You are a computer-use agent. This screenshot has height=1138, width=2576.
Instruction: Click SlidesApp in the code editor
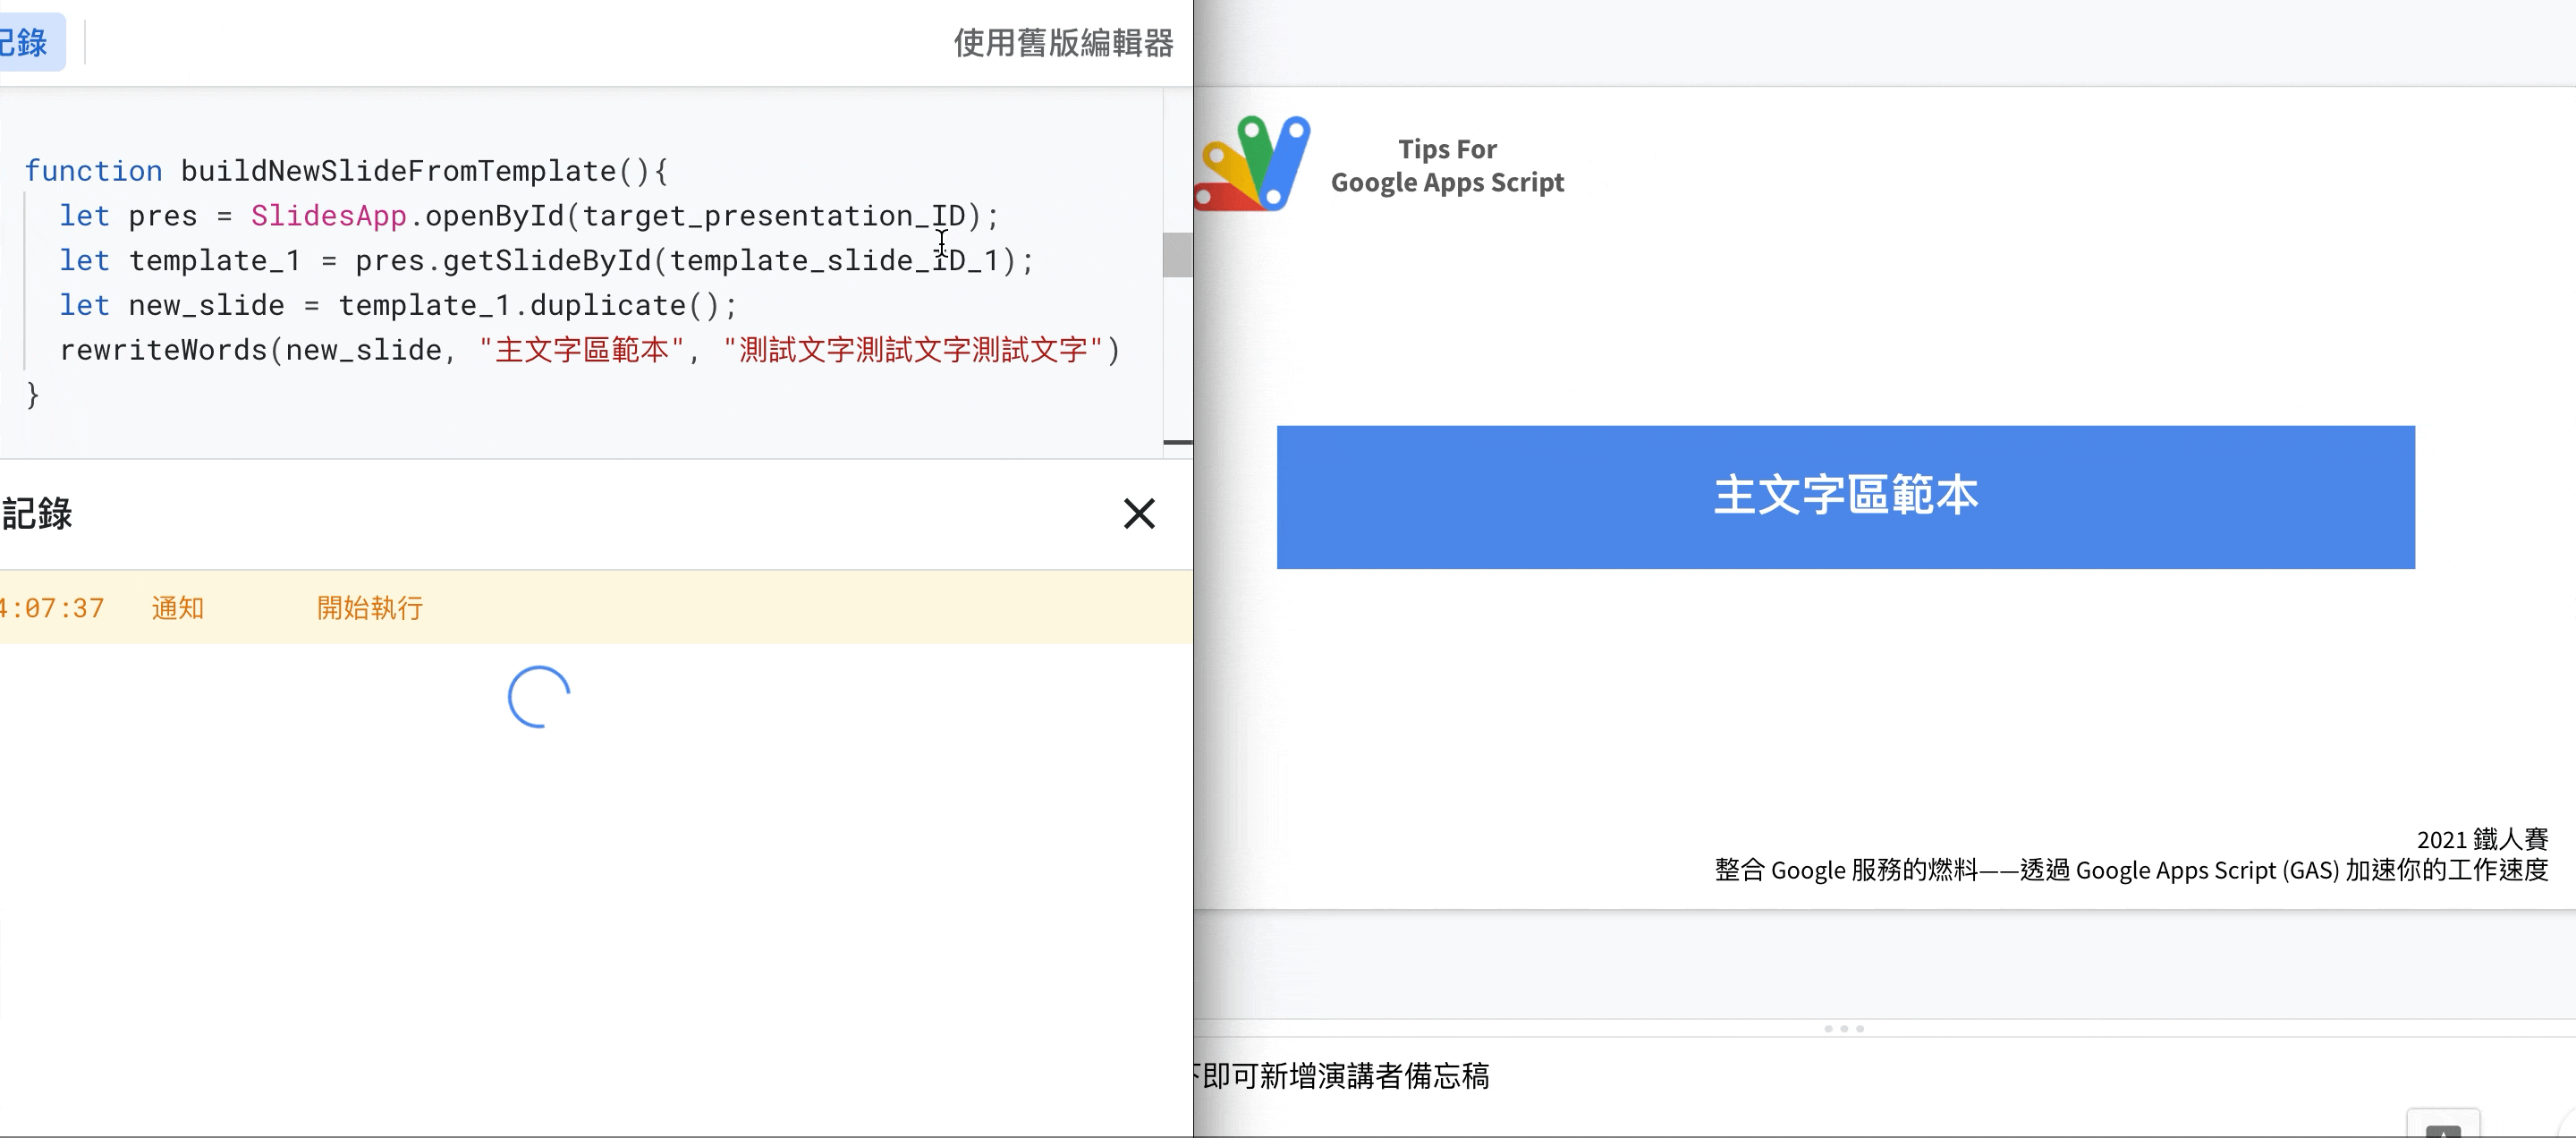328,216
